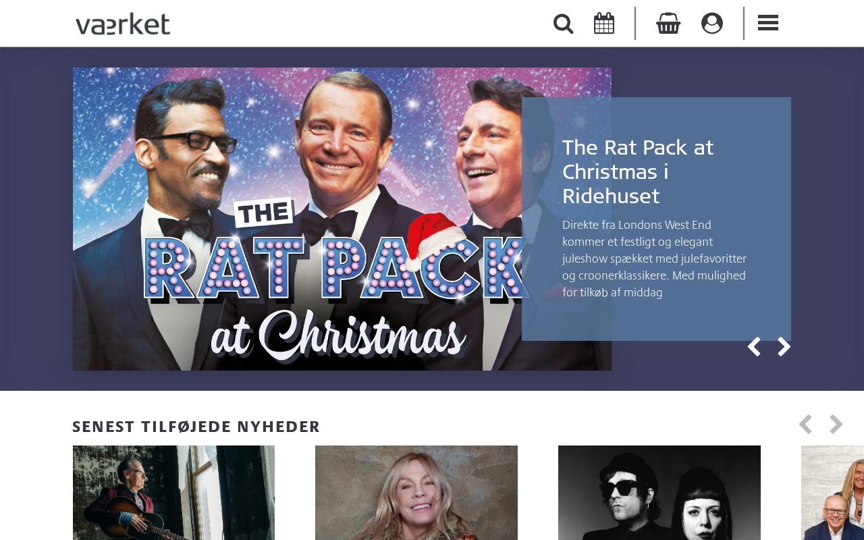Open the shopping basket icon

[668, 24]
